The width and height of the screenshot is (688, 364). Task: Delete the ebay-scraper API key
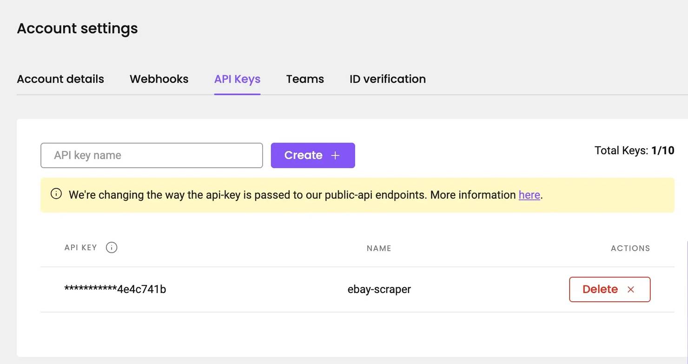[x=609, y=289]
